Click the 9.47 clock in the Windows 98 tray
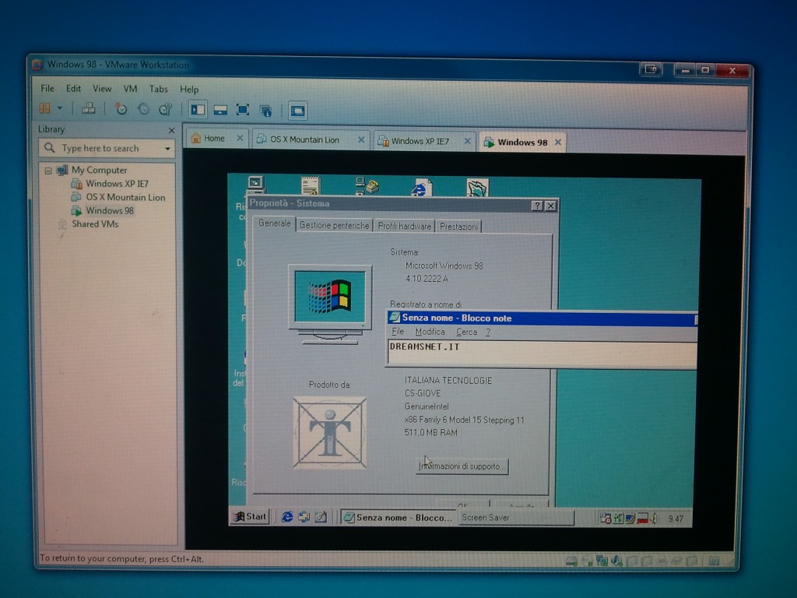 676,519
